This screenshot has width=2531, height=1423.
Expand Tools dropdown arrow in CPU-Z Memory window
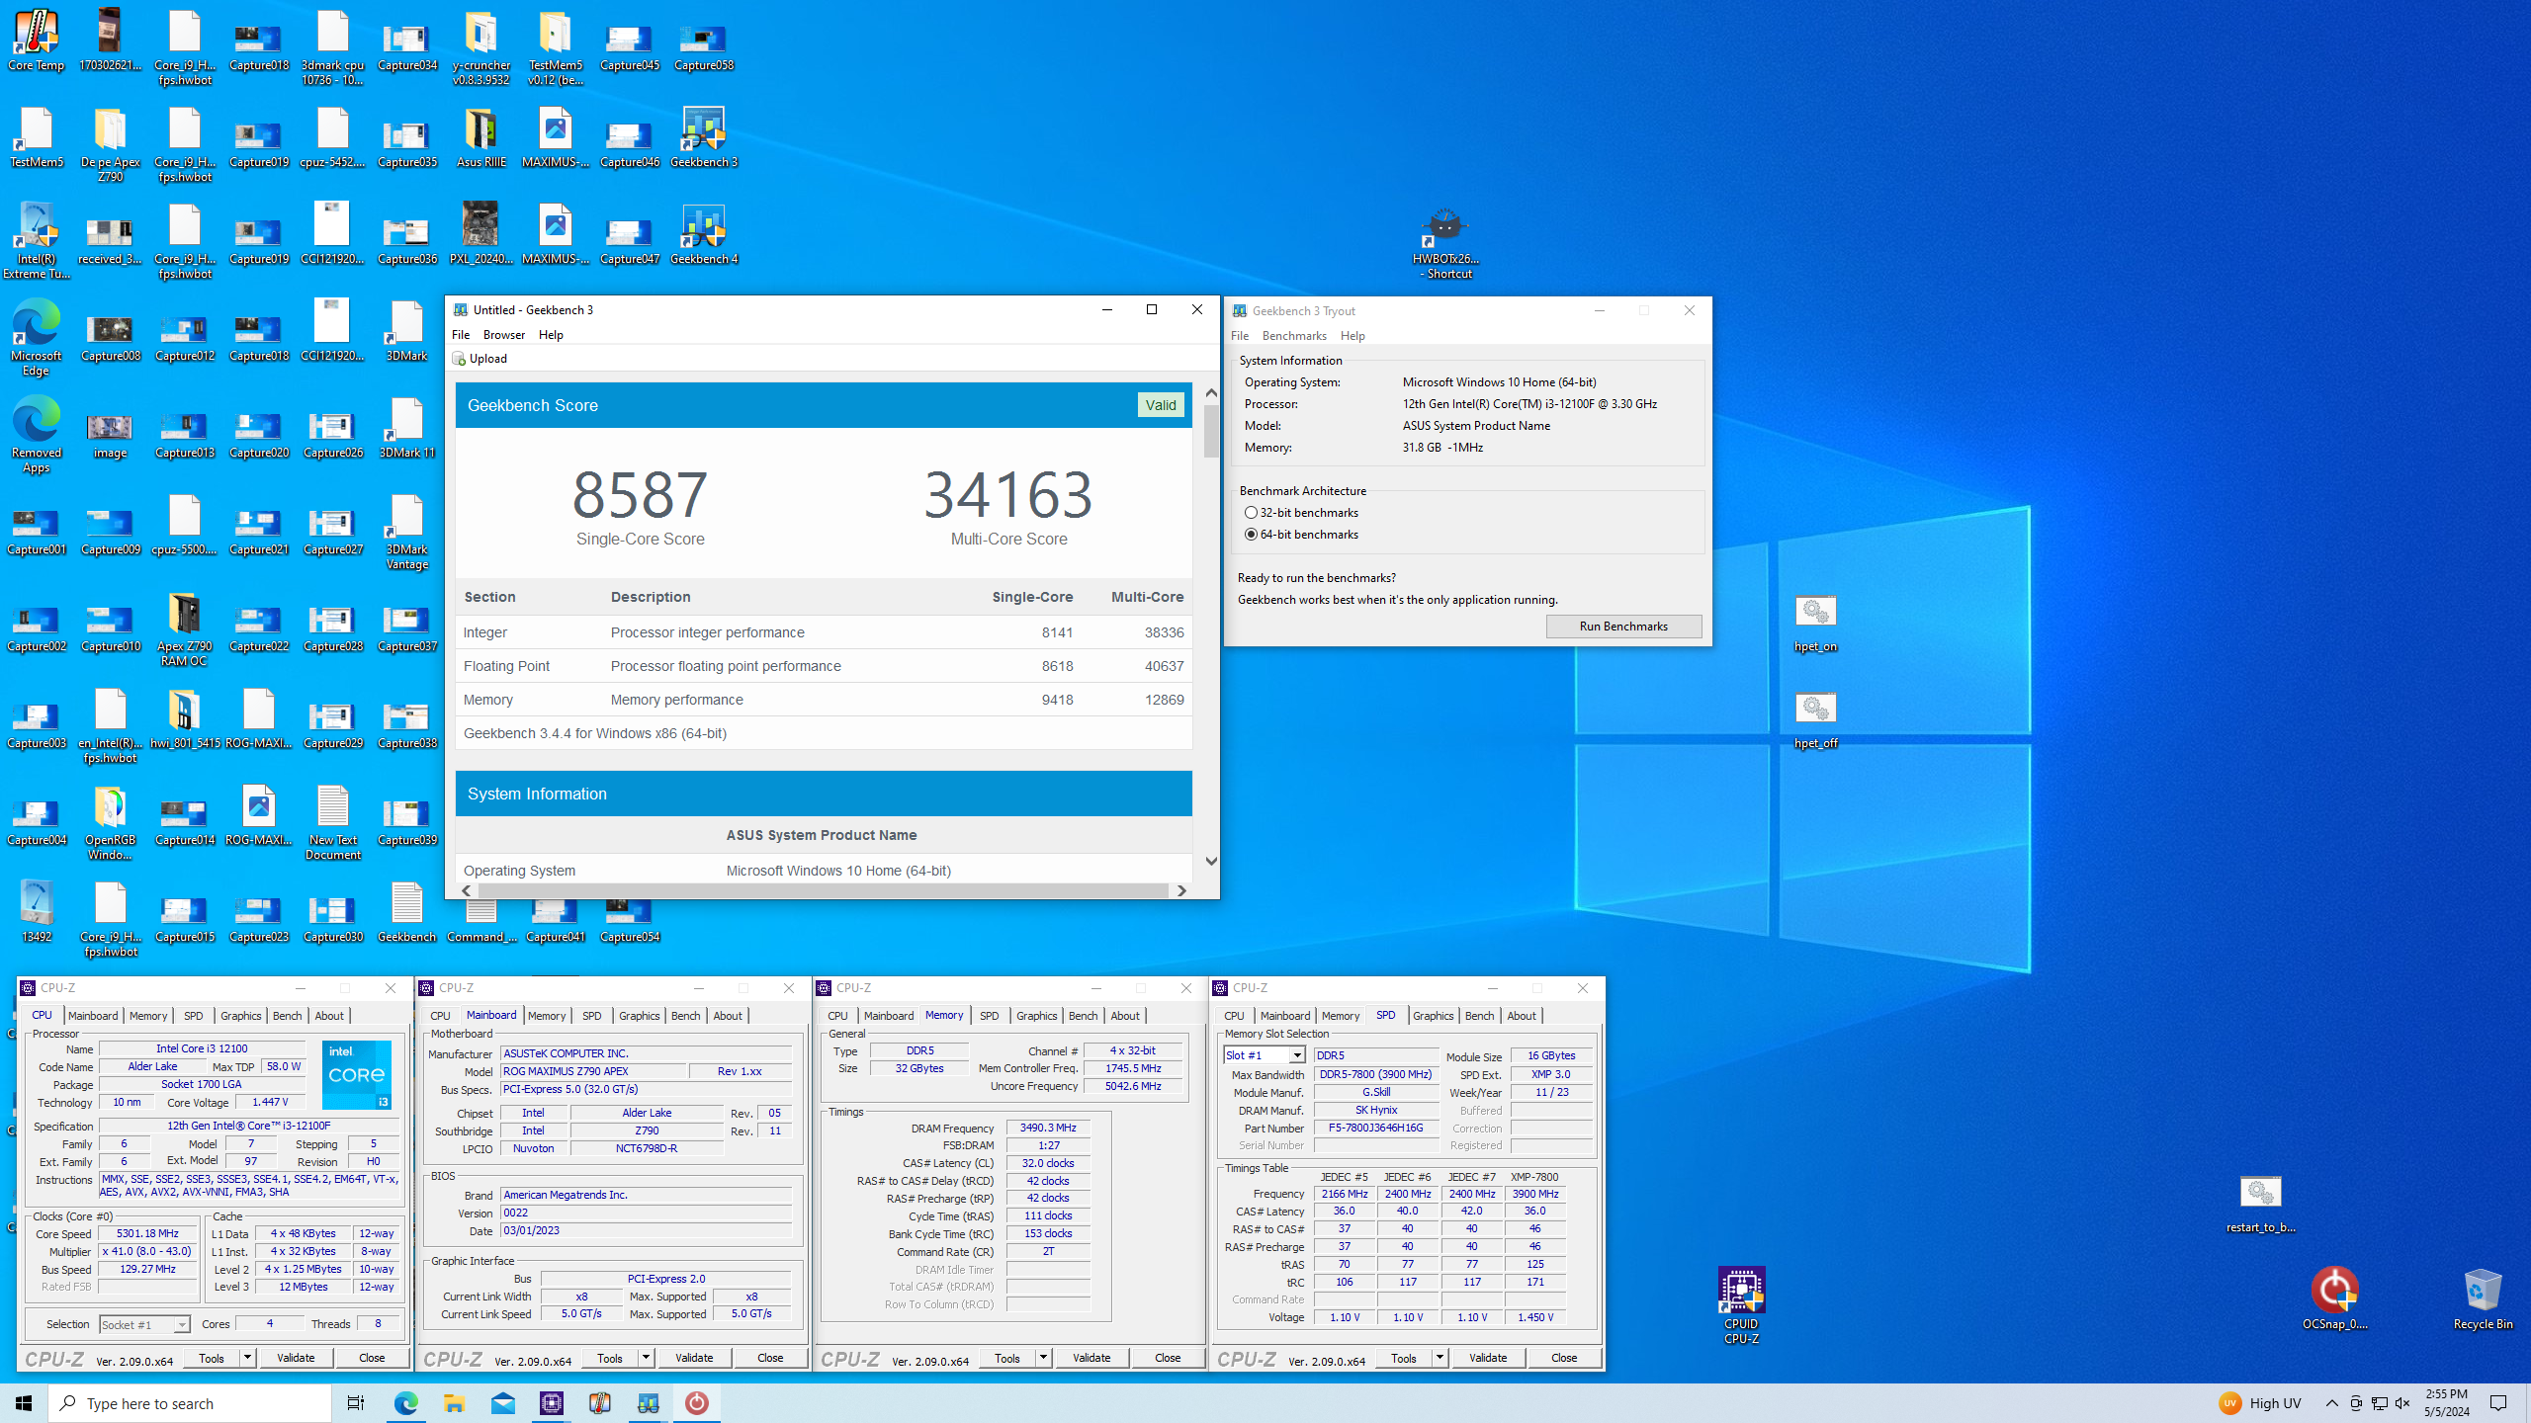(1043, 1358)
